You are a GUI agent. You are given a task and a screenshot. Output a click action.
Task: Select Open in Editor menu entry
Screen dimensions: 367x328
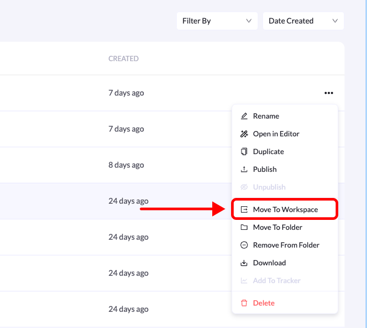[285, 134]
